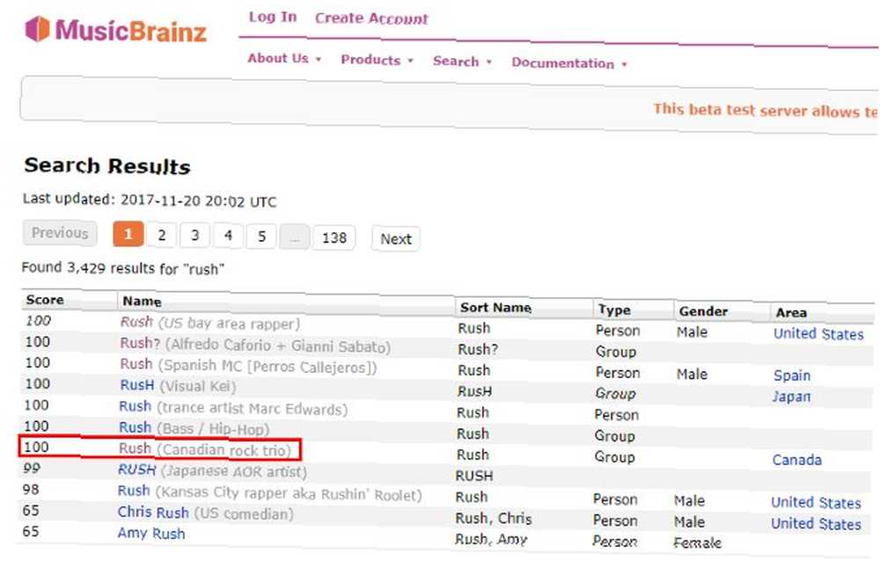Click the MusicBrainz logo
The width and height of the screenshot is (880, 561).
tap(116, 30)
